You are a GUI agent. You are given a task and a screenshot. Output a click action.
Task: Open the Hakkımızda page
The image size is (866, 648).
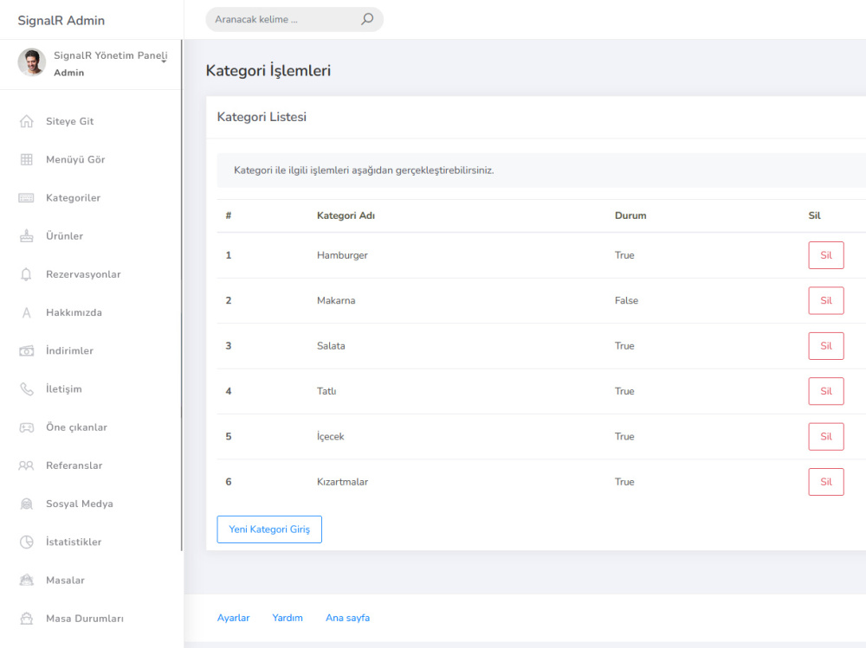point(74,313)
